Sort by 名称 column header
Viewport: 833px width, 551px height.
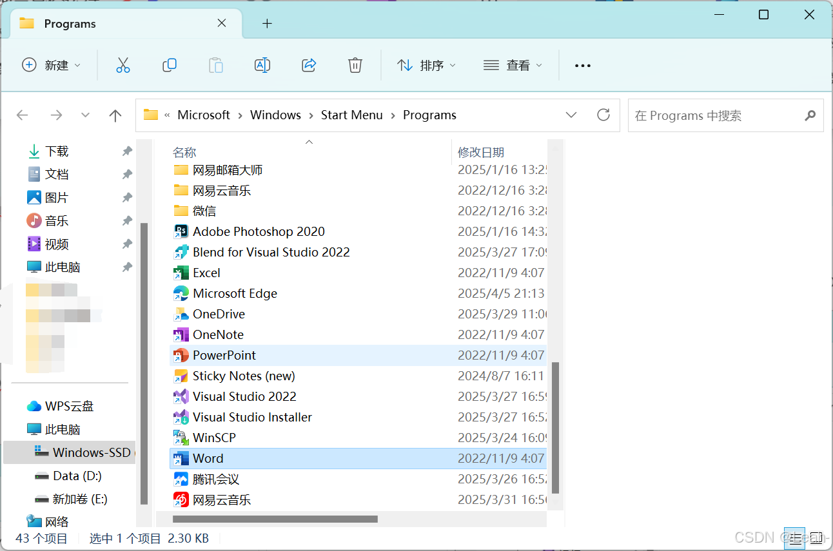point(184,153)
